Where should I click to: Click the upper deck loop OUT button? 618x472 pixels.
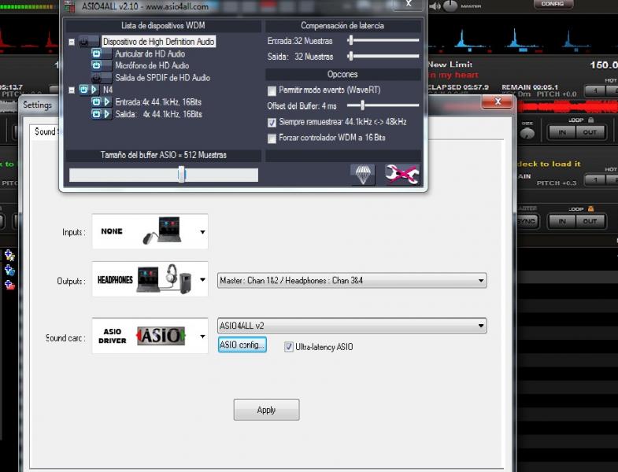click(x=590, y=132)
